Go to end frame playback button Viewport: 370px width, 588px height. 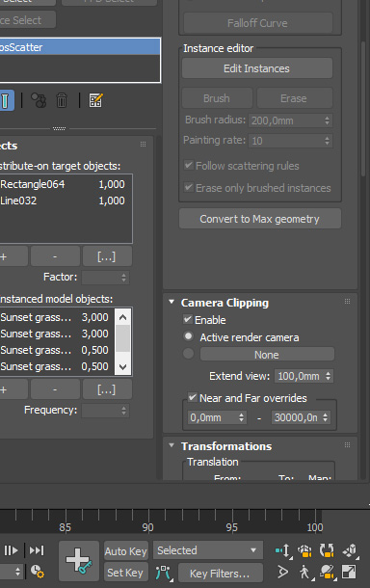point(37,550)
